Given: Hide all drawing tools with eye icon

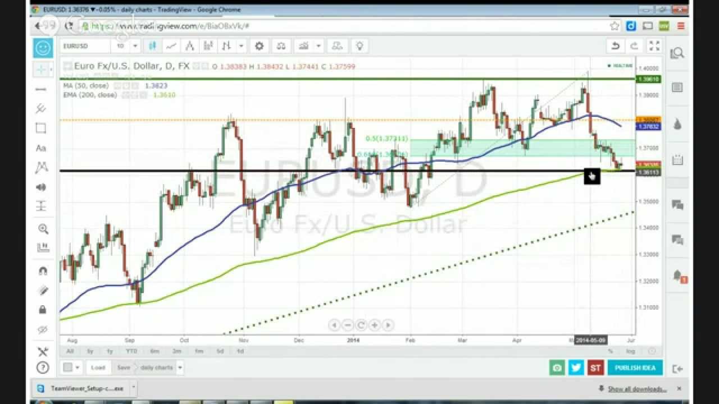Looking at the screenshot, I should [x=43, y=329].
